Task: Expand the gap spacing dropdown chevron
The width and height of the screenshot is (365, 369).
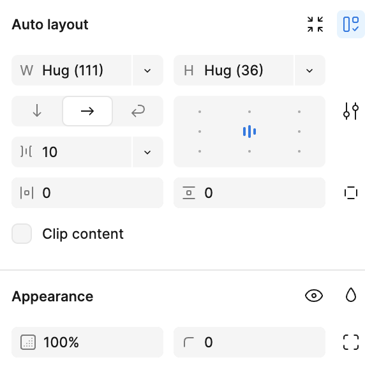Action: 147,152
